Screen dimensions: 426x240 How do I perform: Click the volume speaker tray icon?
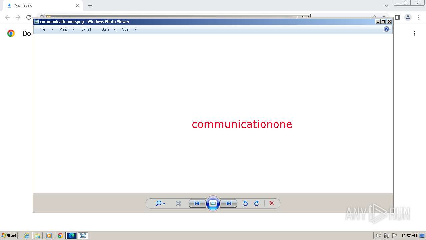(x=378, y=236)
